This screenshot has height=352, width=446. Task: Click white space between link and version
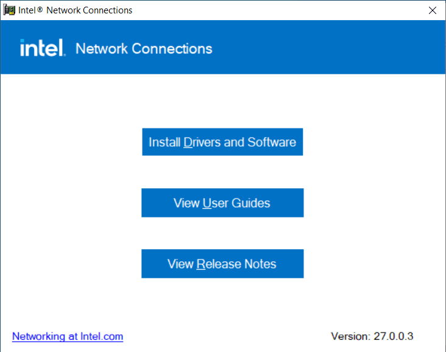[x=225, y=336]
